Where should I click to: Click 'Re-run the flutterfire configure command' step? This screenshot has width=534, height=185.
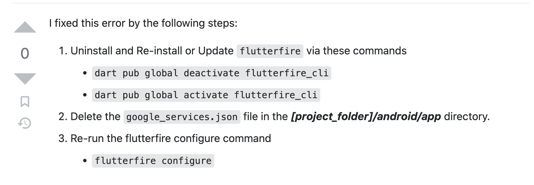pyautogui.click(x=171, y=139)
